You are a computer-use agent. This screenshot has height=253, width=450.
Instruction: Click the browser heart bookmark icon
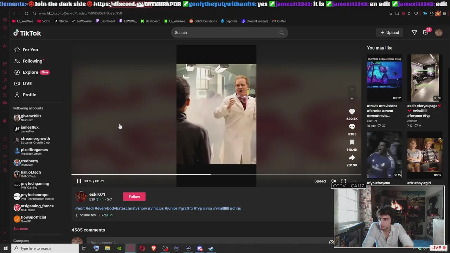pos(416,13)
